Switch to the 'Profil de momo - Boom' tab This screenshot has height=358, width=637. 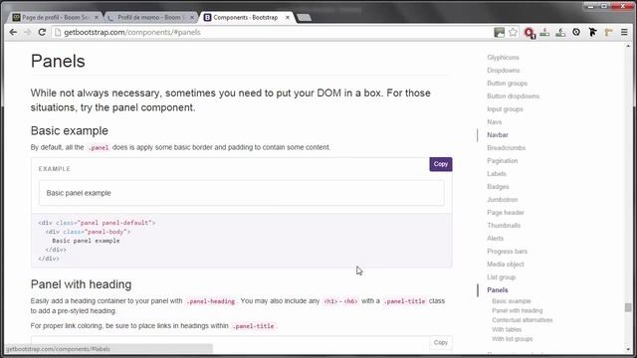[x=150, y=18]
